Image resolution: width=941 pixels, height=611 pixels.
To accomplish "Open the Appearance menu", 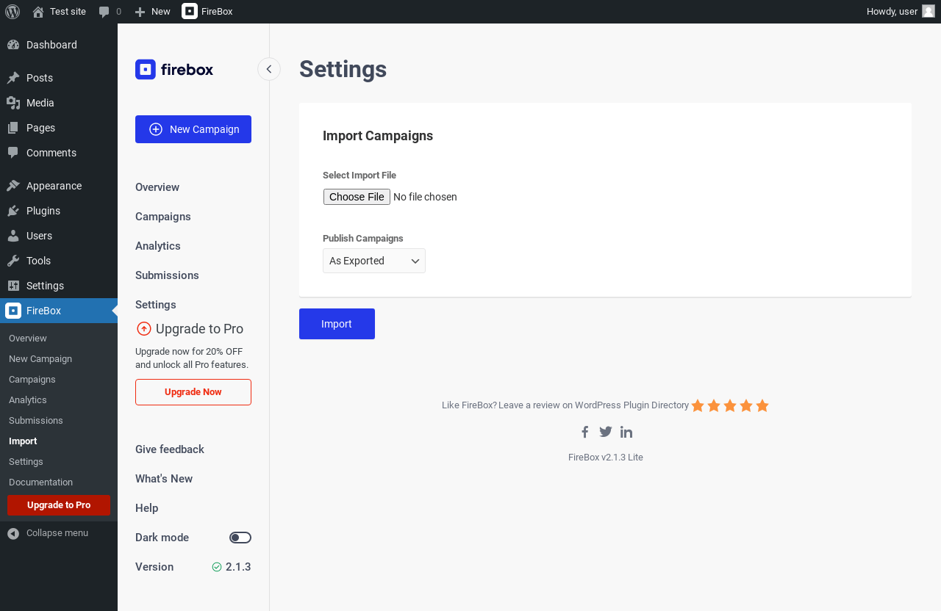I will [x=59, y=186].
